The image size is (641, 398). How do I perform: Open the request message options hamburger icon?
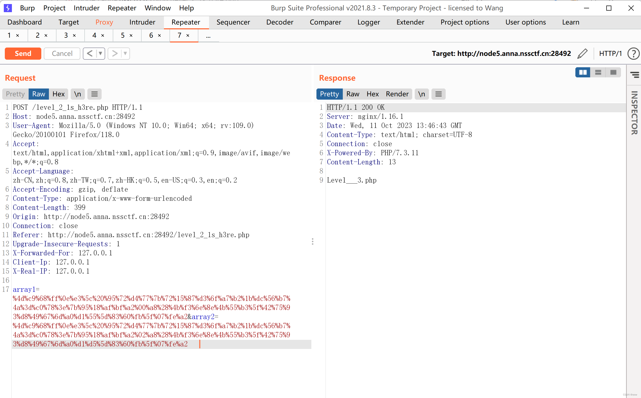coord(95,94)
